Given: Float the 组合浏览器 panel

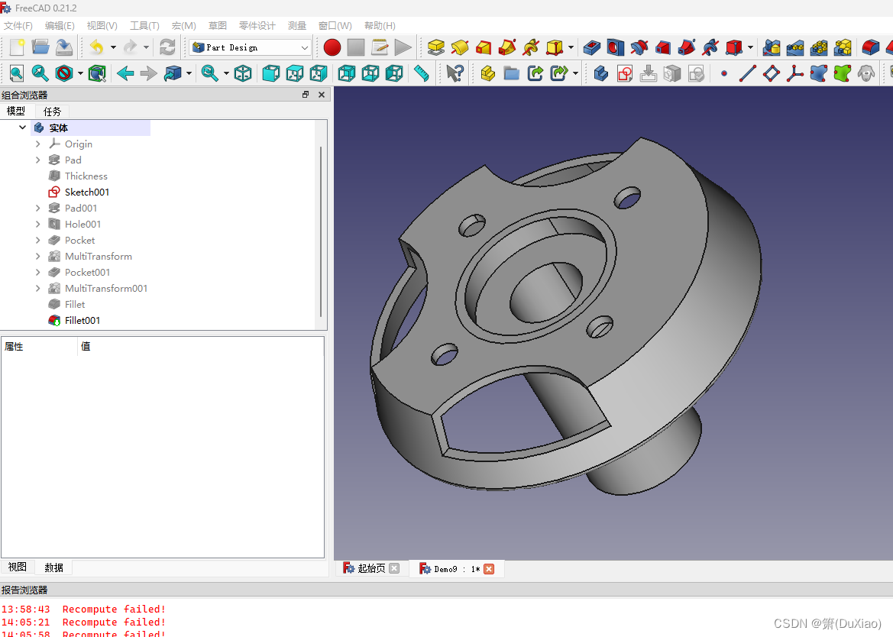Looking at the screenshot, I should [x=306, y=95].
